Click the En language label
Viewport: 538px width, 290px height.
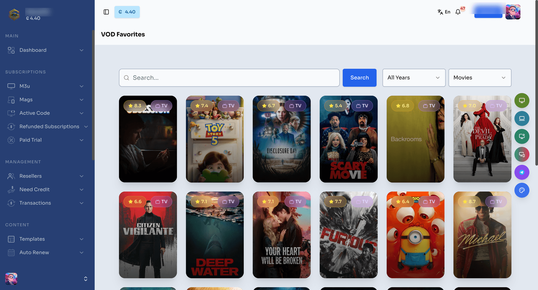click(x=448, y=12)
